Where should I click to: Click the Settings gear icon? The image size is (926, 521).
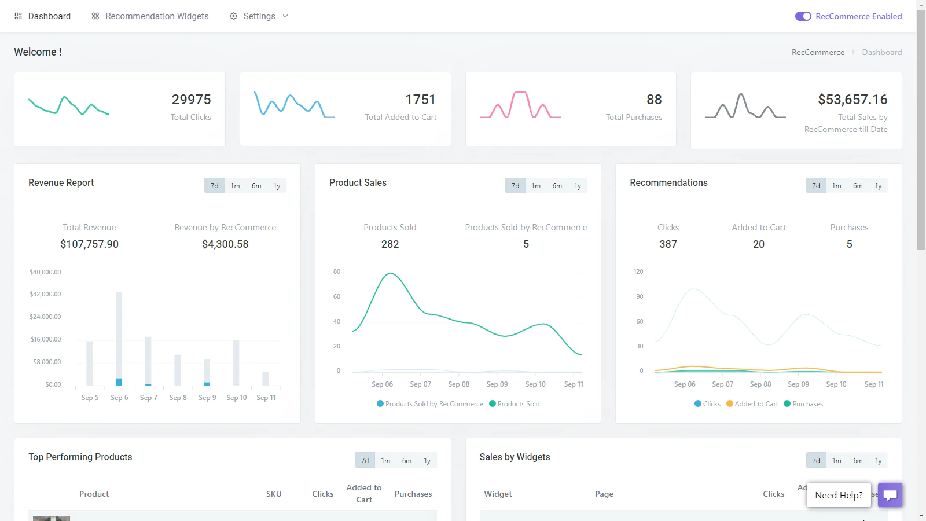(233, 16)
